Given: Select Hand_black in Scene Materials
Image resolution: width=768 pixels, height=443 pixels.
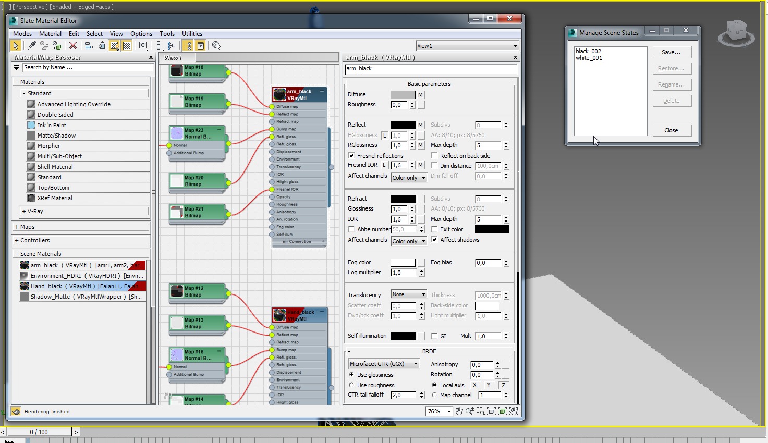Looking at the screenshot, I should pos(83,286).
